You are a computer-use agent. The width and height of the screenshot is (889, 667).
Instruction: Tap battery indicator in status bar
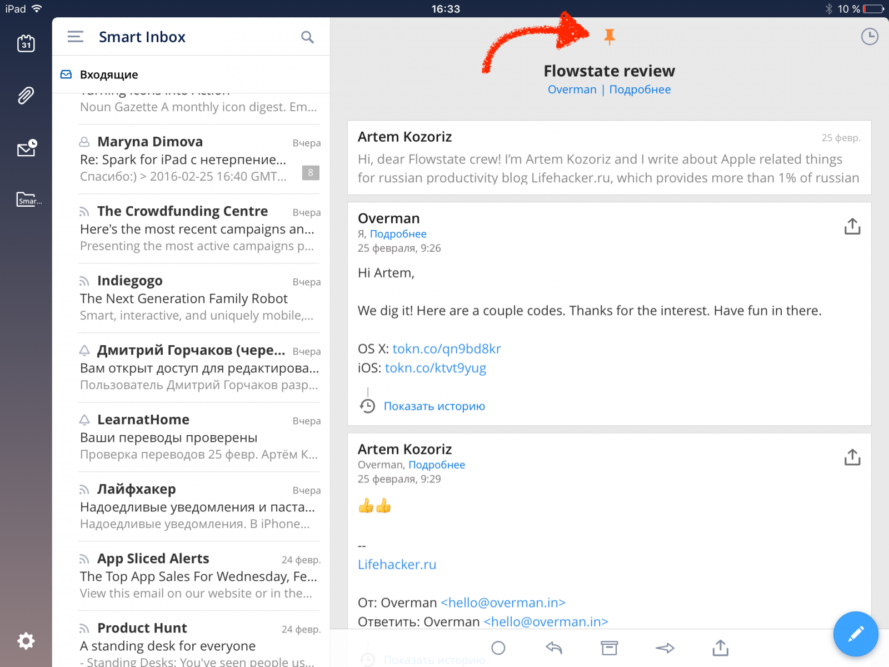pos(873,9)
